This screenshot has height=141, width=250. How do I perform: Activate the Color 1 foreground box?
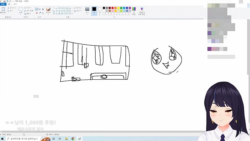pos(94,10)
